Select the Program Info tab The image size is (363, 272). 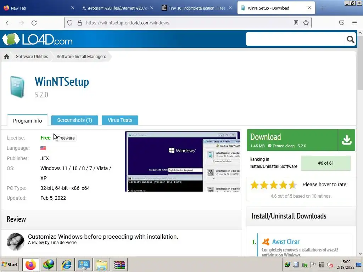coord(28,120)
